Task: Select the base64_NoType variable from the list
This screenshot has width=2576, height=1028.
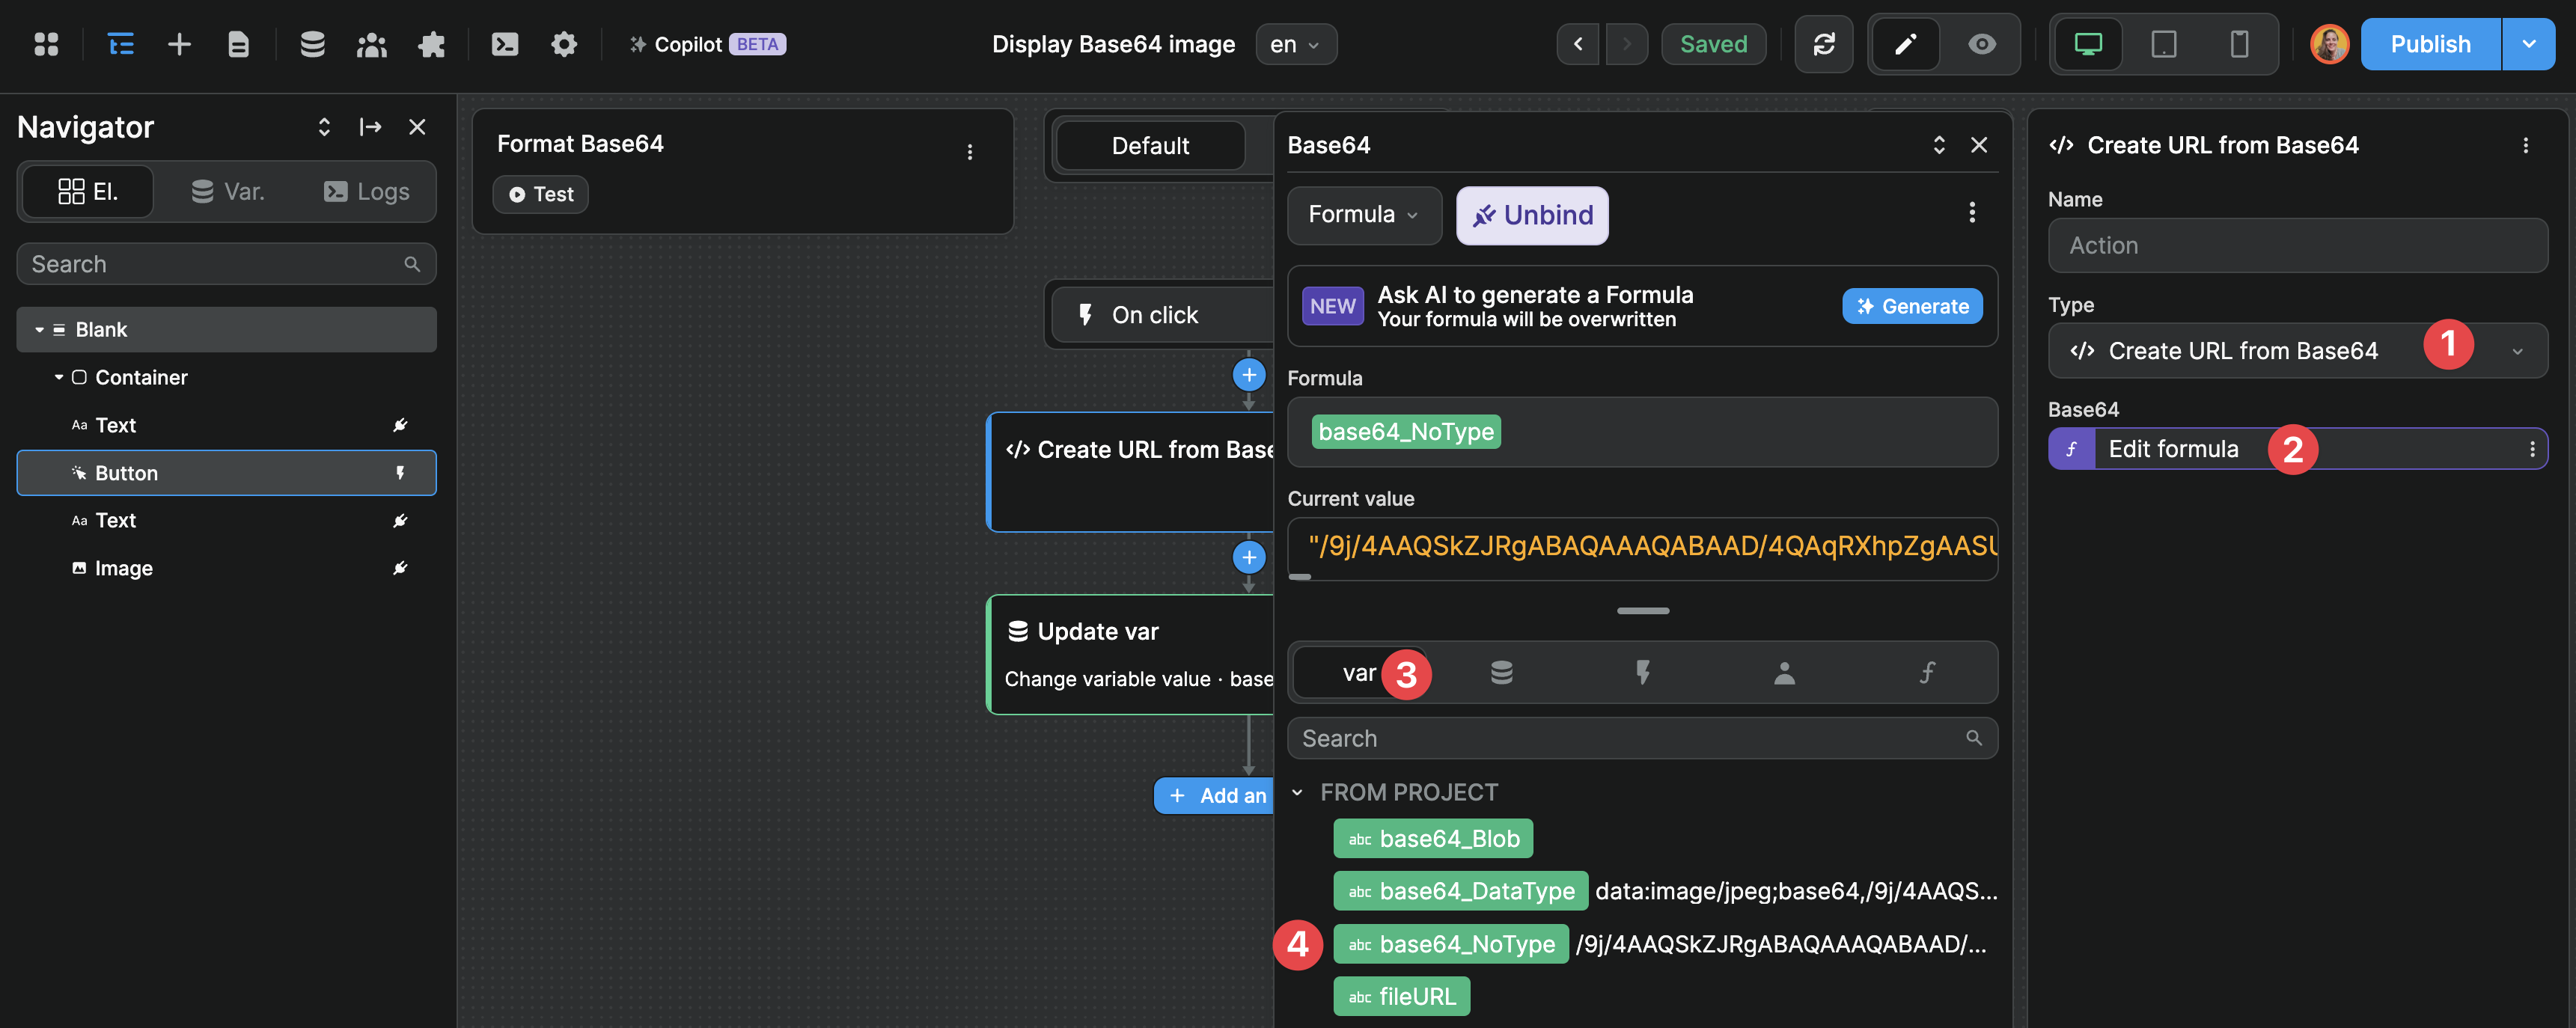Action: click(x=1450, y=943)
